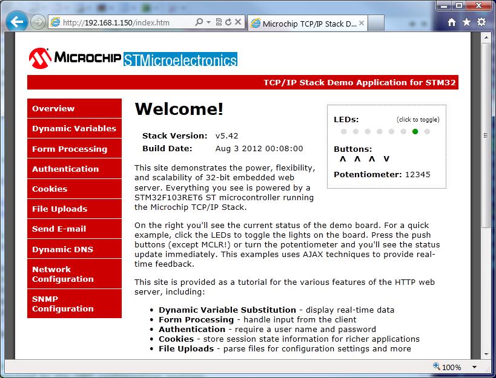The image size is (496, 378).
Task: Open Dynamic Variables page
Action: pos(74,129)
